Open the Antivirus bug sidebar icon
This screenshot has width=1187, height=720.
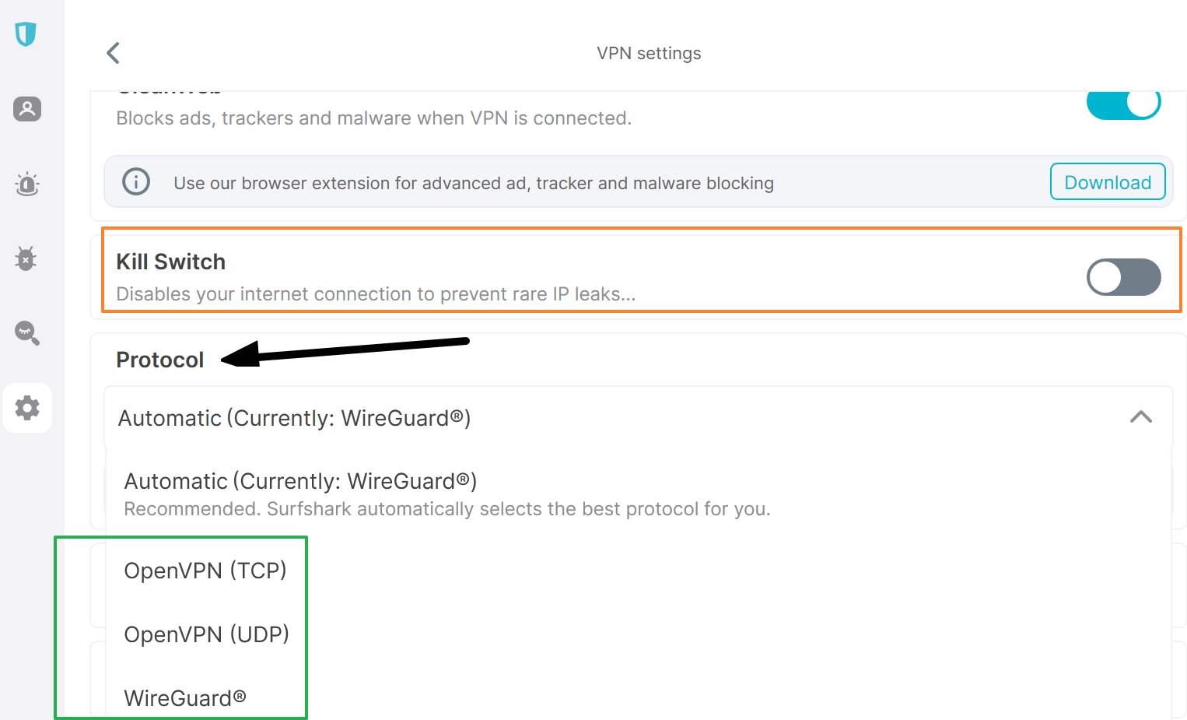pyautogui.click(x=26, y=258)
